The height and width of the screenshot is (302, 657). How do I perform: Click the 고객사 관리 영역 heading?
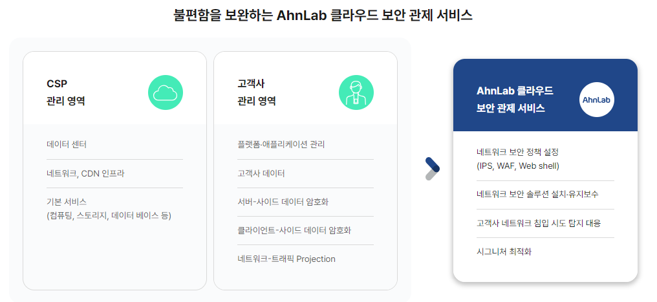click(257, 92)
